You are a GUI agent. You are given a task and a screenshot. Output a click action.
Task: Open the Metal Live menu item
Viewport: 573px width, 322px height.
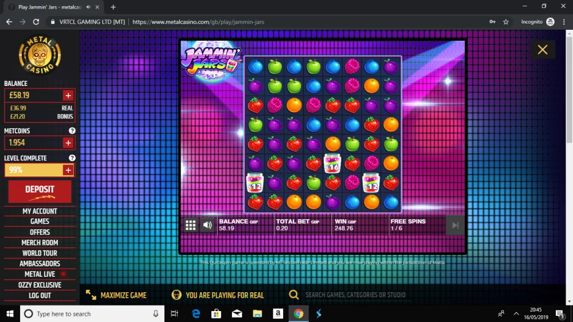click(x=40, y=274)
